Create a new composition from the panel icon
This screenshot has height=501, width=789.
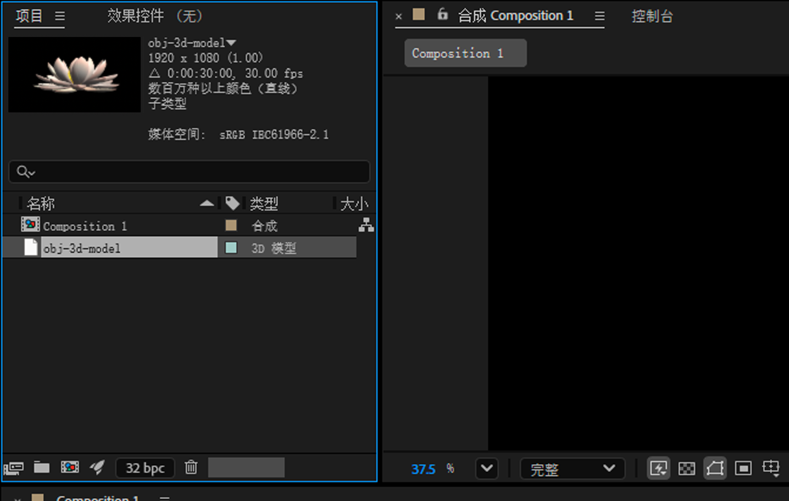coord(69,467)
